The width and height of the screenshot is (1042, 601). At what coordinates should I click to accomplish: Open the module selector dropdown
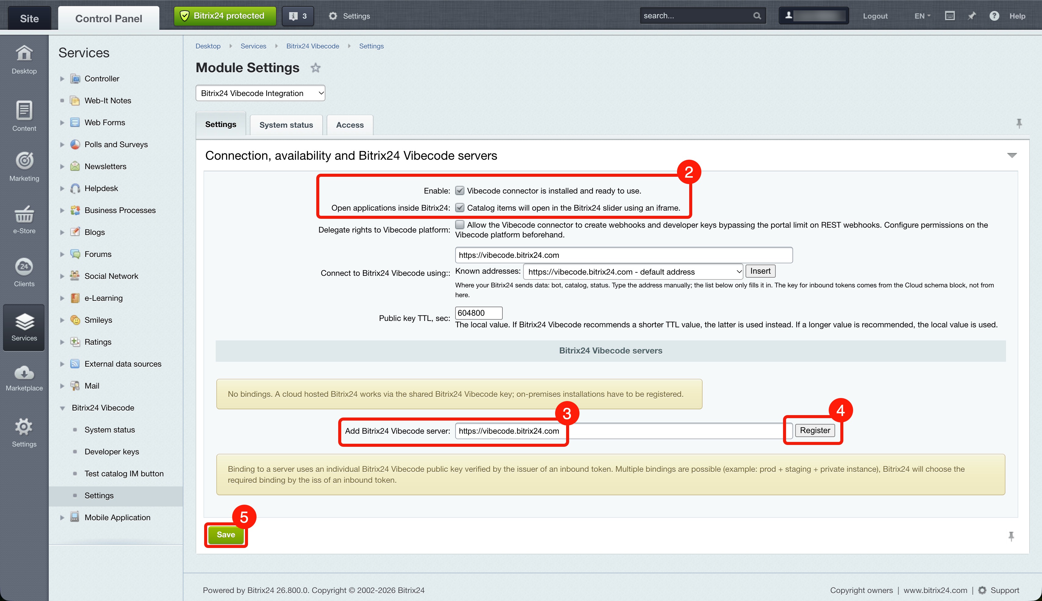[260, 93]
